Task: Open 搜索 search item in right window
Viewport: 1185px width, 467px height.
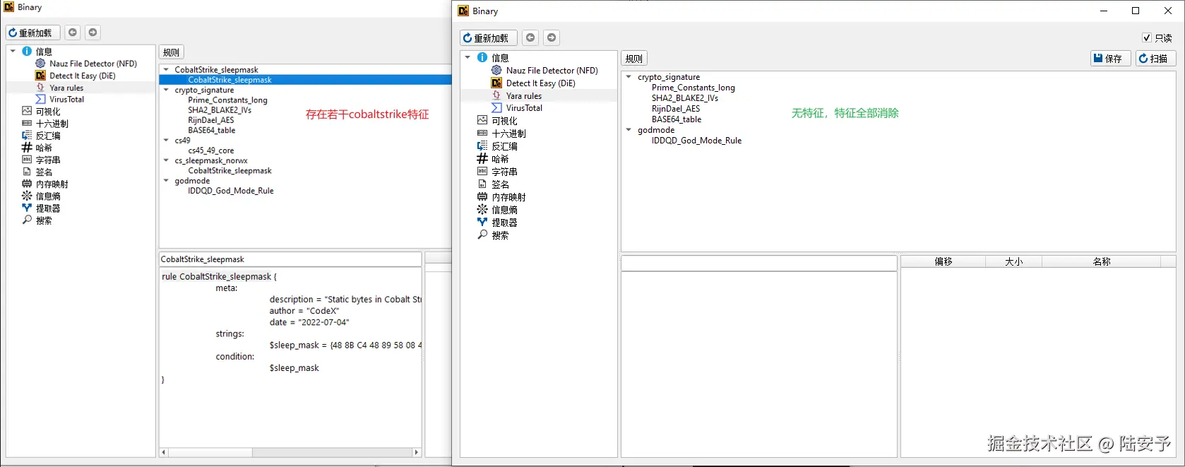Action: (500, 235)
